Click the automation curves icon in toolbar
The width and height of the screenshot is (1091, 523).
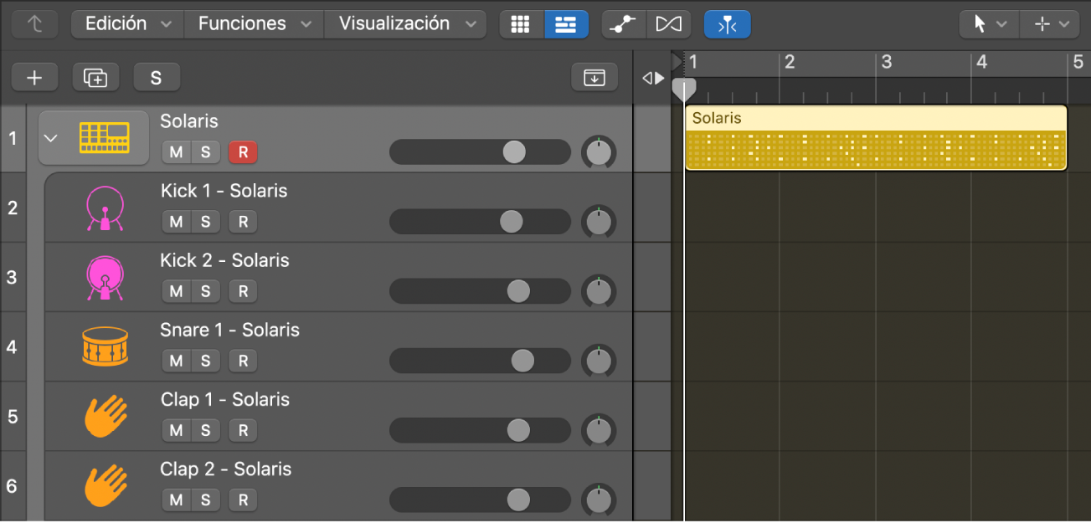(x=623, y=24)
